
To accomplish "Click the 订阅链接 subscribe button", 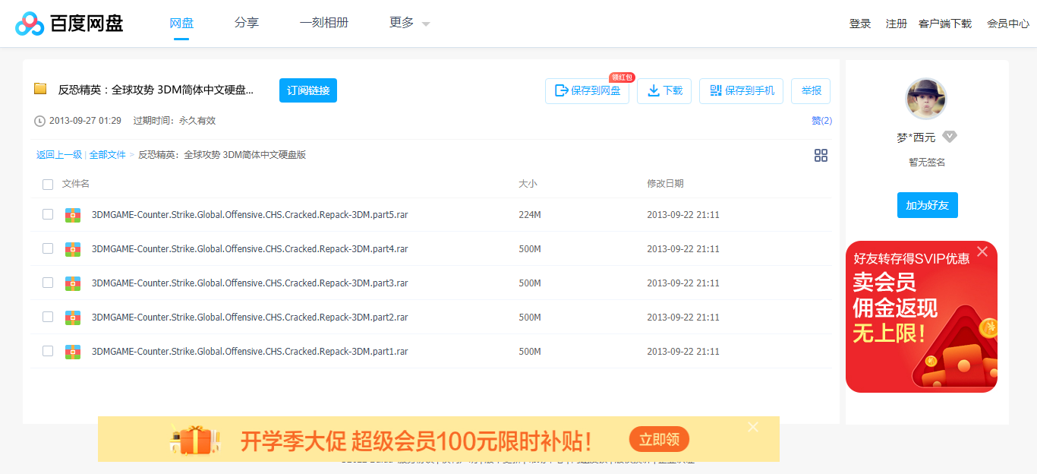I will click(x=307, y=90).
